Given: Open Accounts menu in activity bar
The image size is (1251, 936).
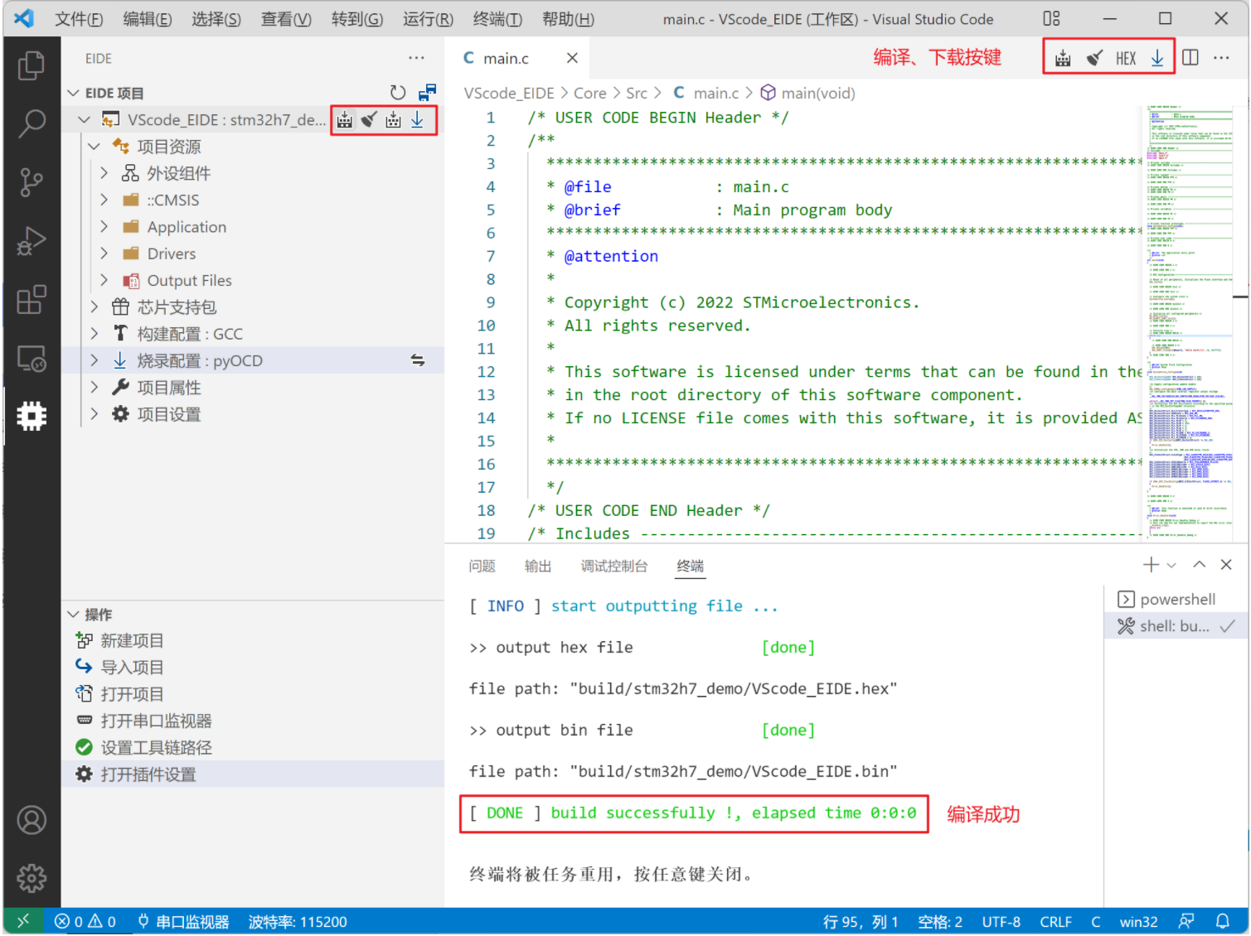Looking at the screenshot, I should pos(32,820).
